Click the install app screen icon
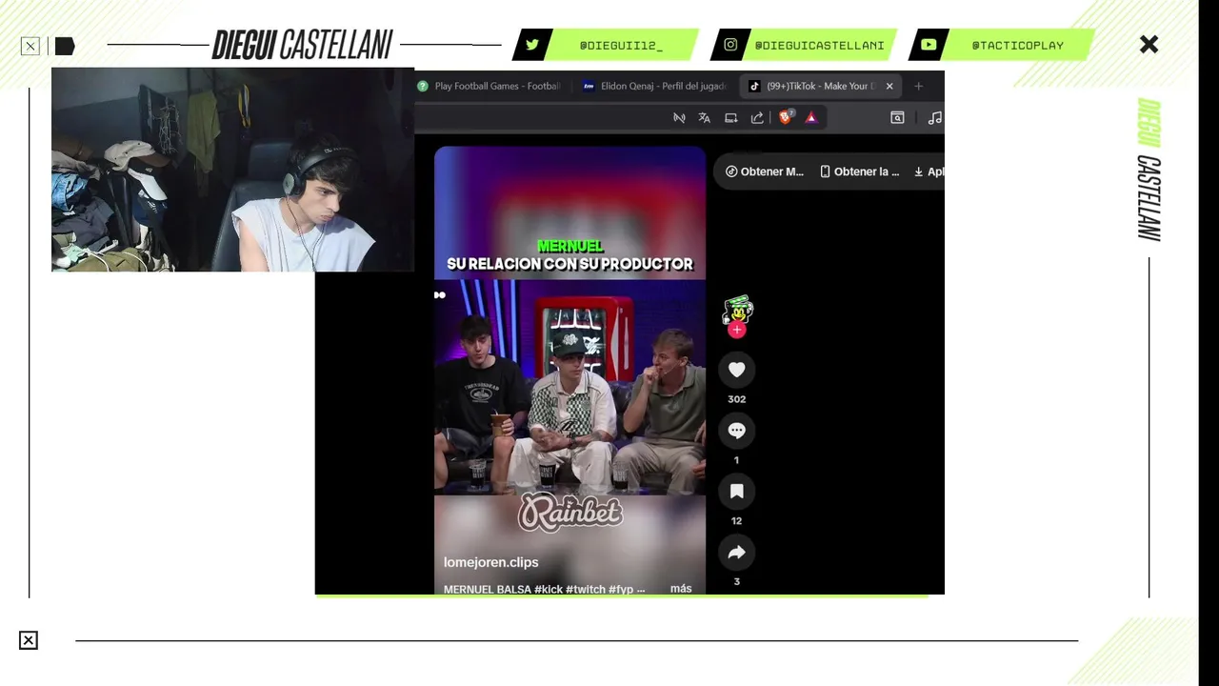Screen dimensions: 1219x686 point(730,117)
